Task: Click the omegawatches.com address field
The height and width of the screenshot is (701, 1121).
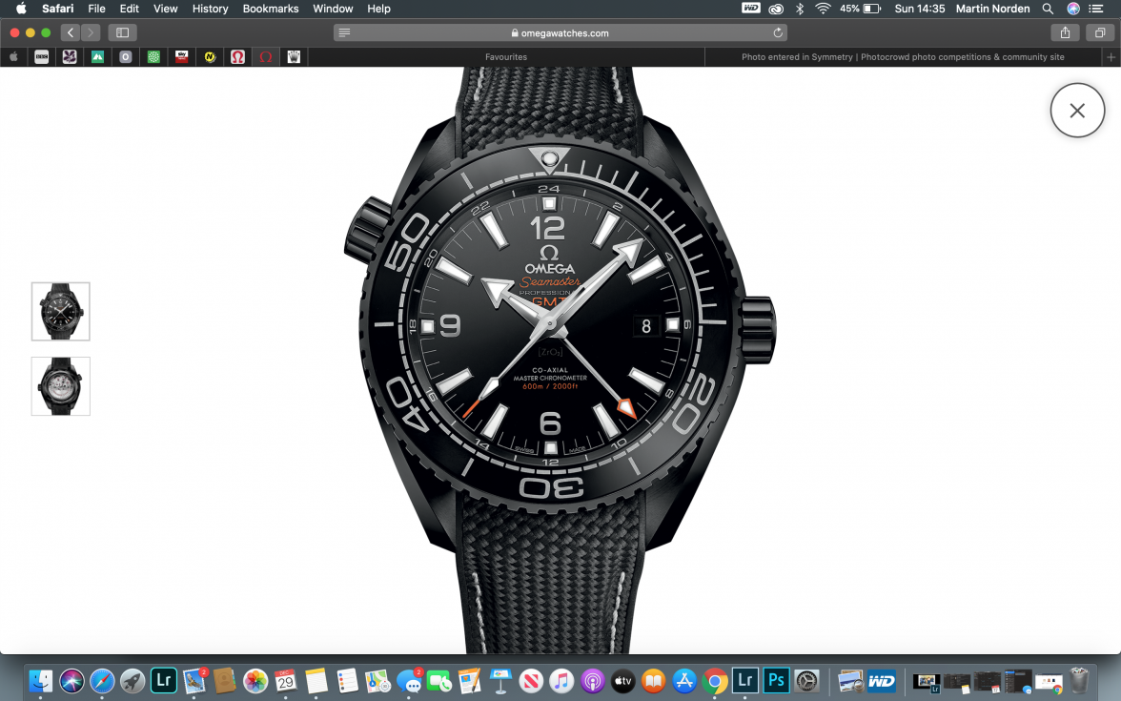Action: pyautogui.click(x=560, y=32)
